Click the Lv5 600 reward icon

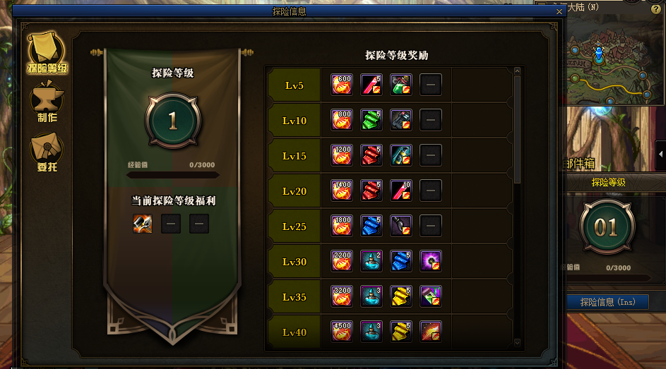(x=342, y=85)
